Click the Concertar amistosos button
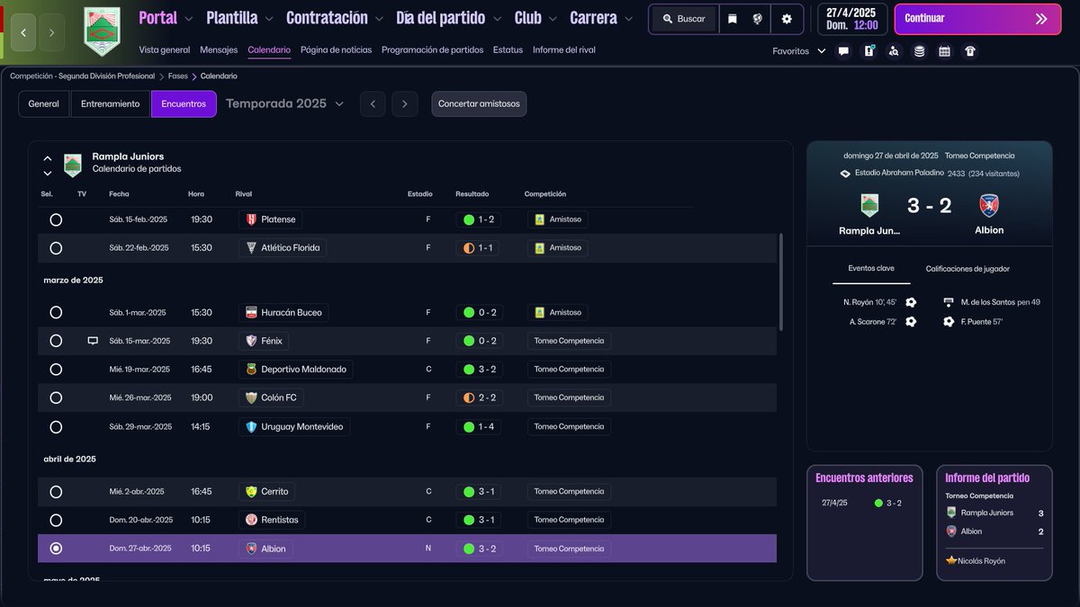Viewport: 1080px width, 607px height. coord(479,104)
